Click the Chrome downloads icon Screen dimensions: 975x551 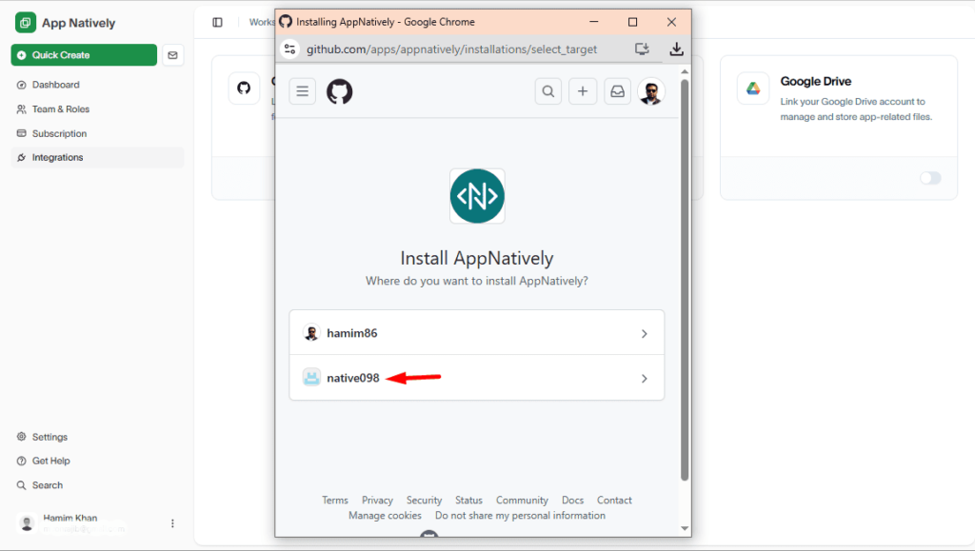coord(676,49)
